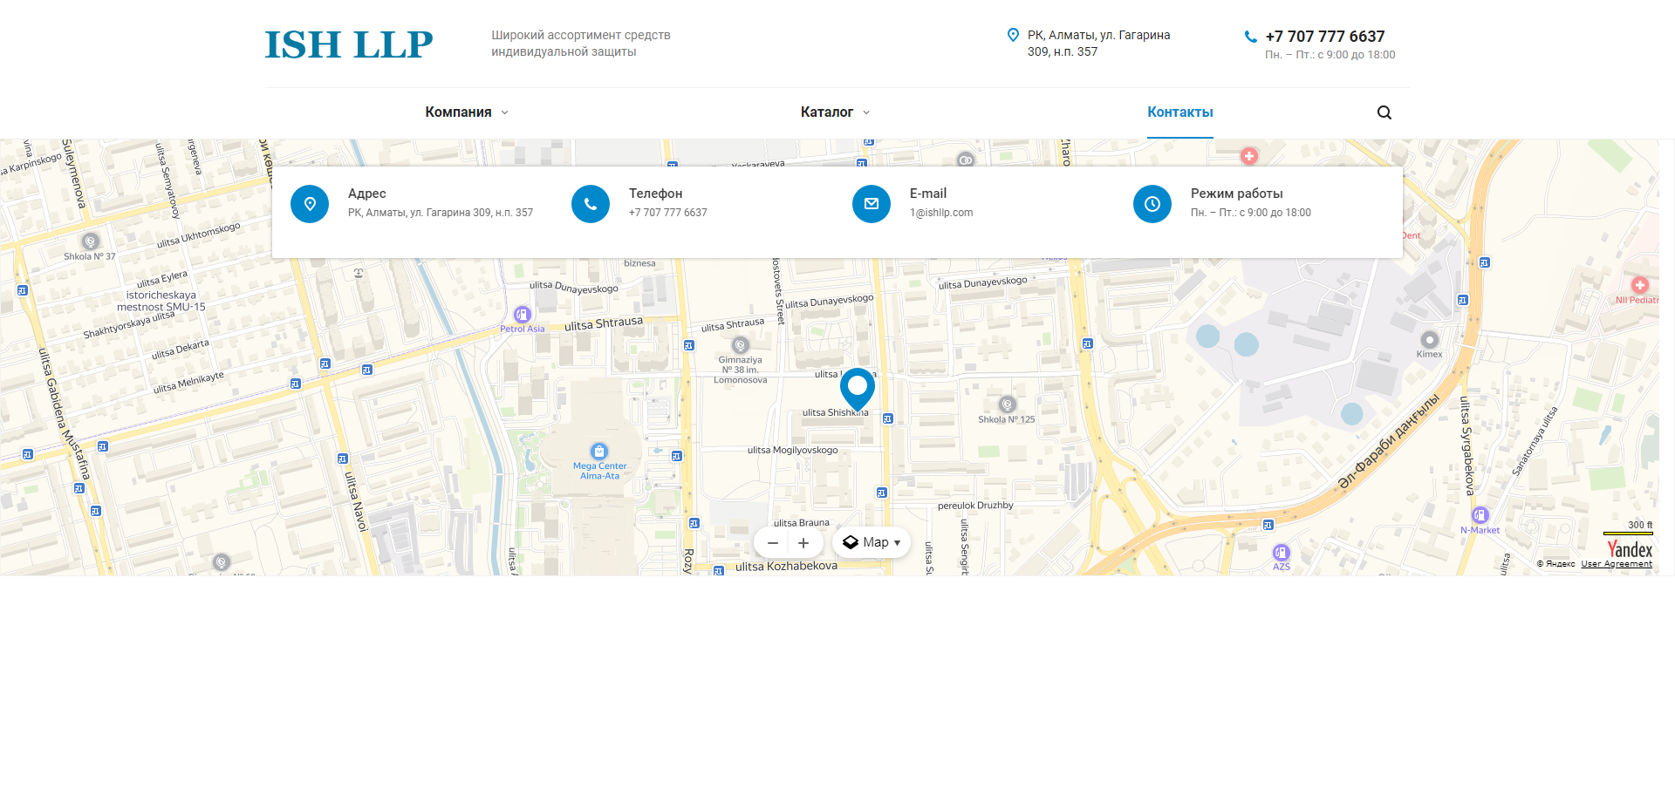The height and width of the screenshot is (802, 1675).
Task: Open the Компания menu
Action: pyautogui.click(x=458, y=112)
